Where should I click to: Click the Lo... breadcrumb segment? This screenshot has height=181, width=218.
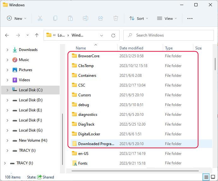click(x=61, y=35)
